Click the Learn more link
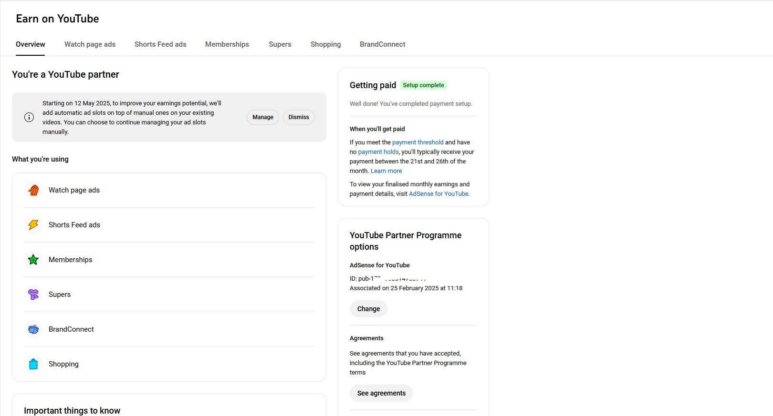773x416 pixels. 386,171
